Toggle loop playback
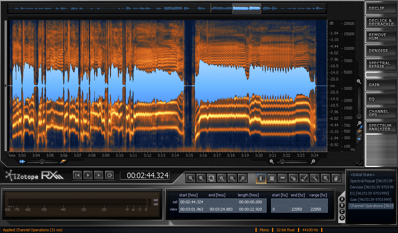 pos(109,175)
